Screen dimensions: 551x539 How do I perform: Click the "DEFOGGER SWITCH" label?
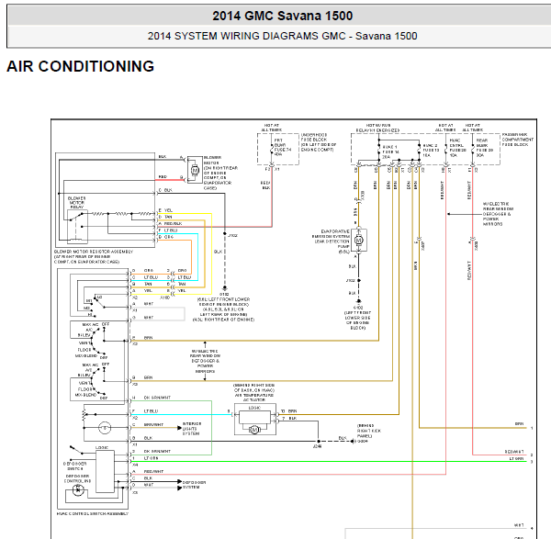pos(73,466)
